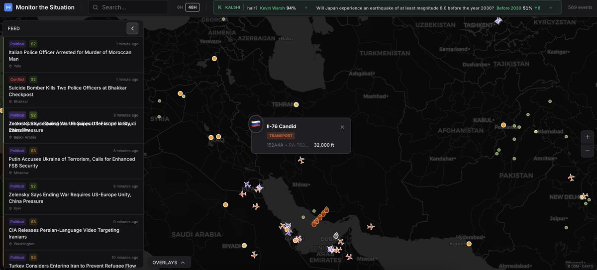Zoom in the map with plus button
Screen dimensions: 597x270
(588, 137)
